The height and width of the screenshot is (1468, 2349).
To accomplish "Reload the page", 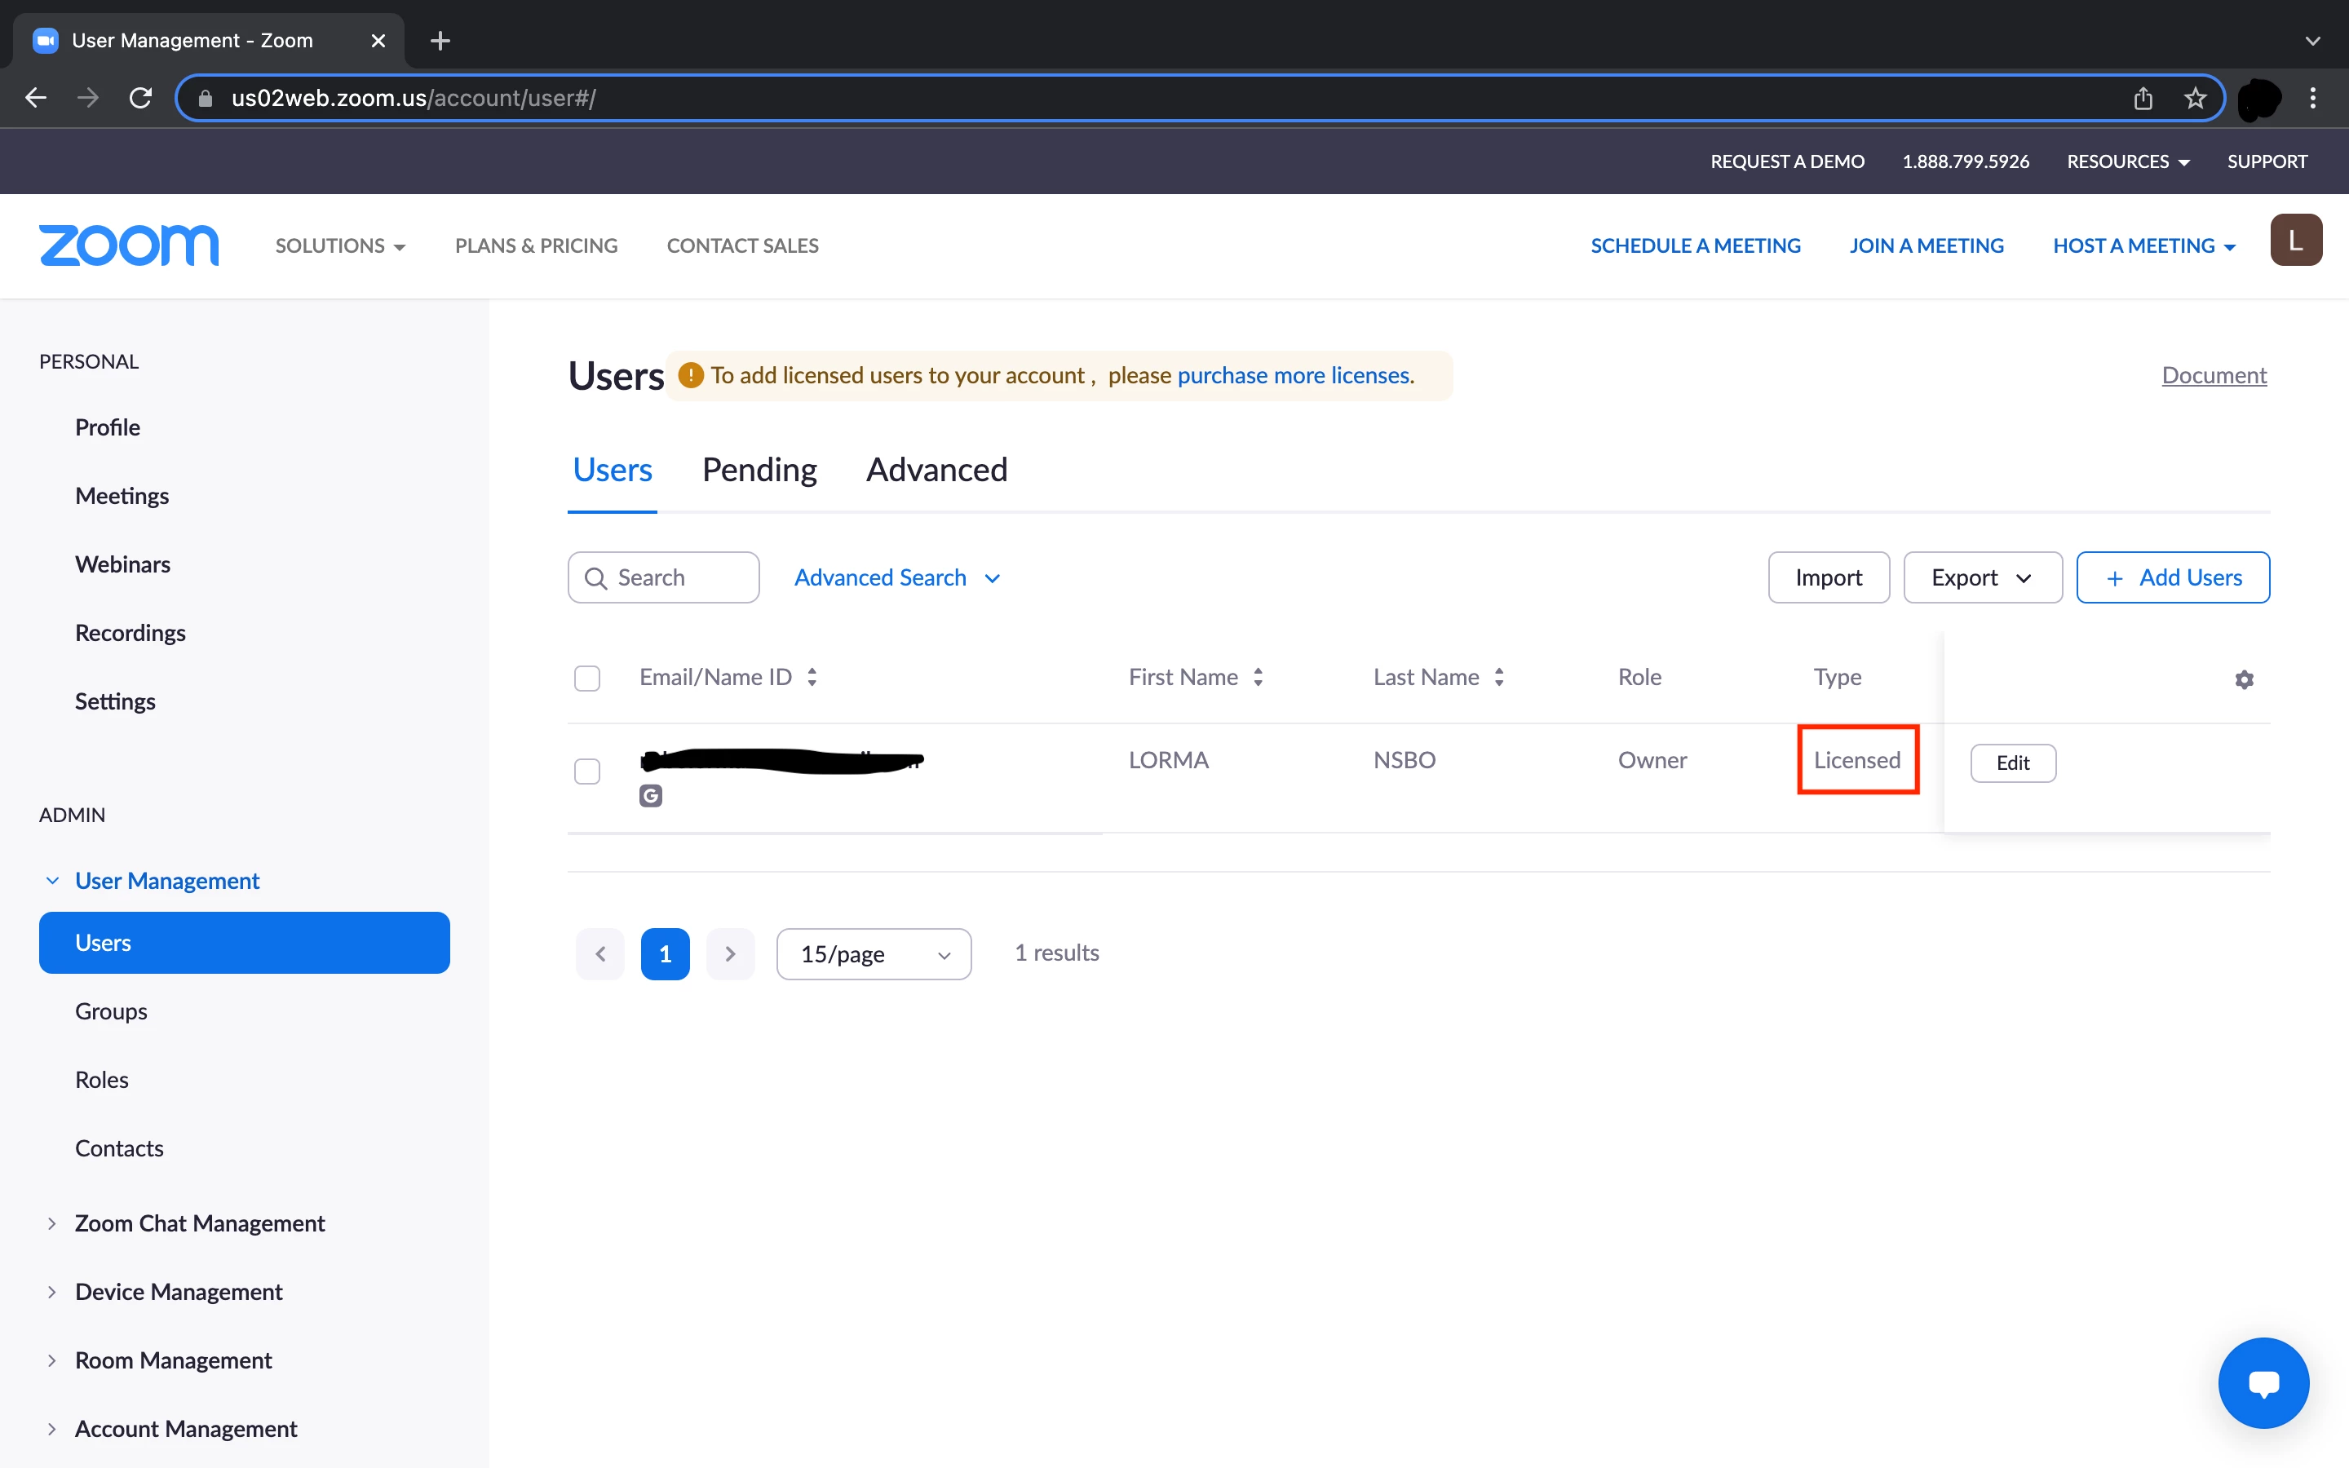I will tap(141, 98).
